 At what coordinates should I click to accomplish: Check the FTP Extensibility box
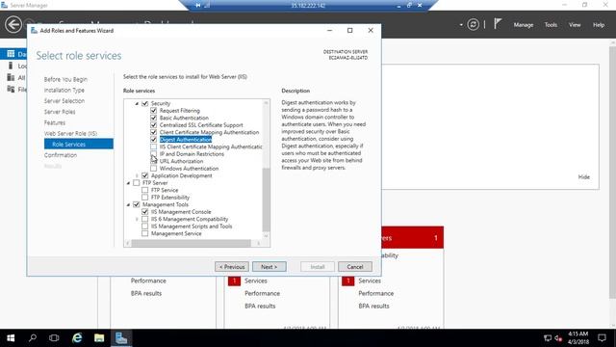point(145,197)
